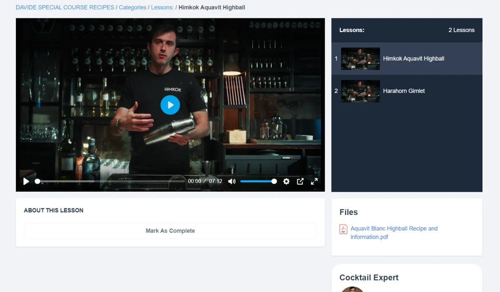Screen dimensions: 500x292
Task: Click the Files heading
Action: (x=348, y=212)
